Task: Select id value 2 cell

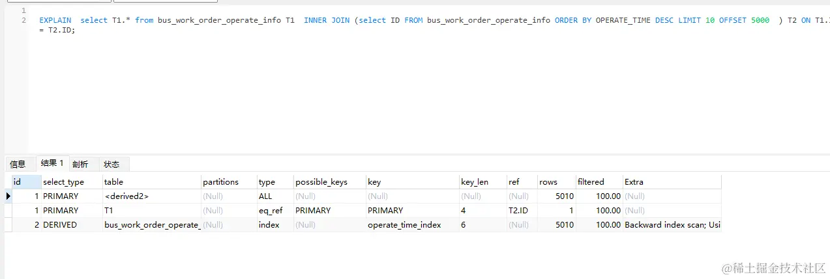Action: 27,224
